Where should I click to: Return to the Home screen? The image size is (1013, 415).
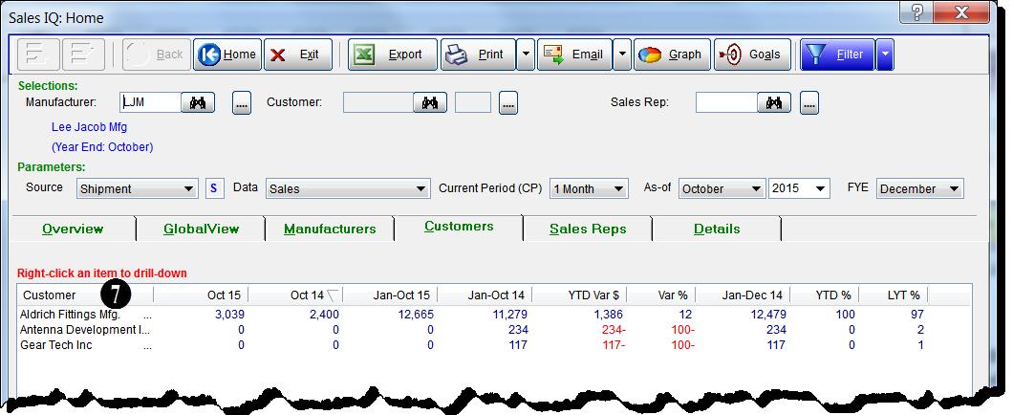(227, 55)
